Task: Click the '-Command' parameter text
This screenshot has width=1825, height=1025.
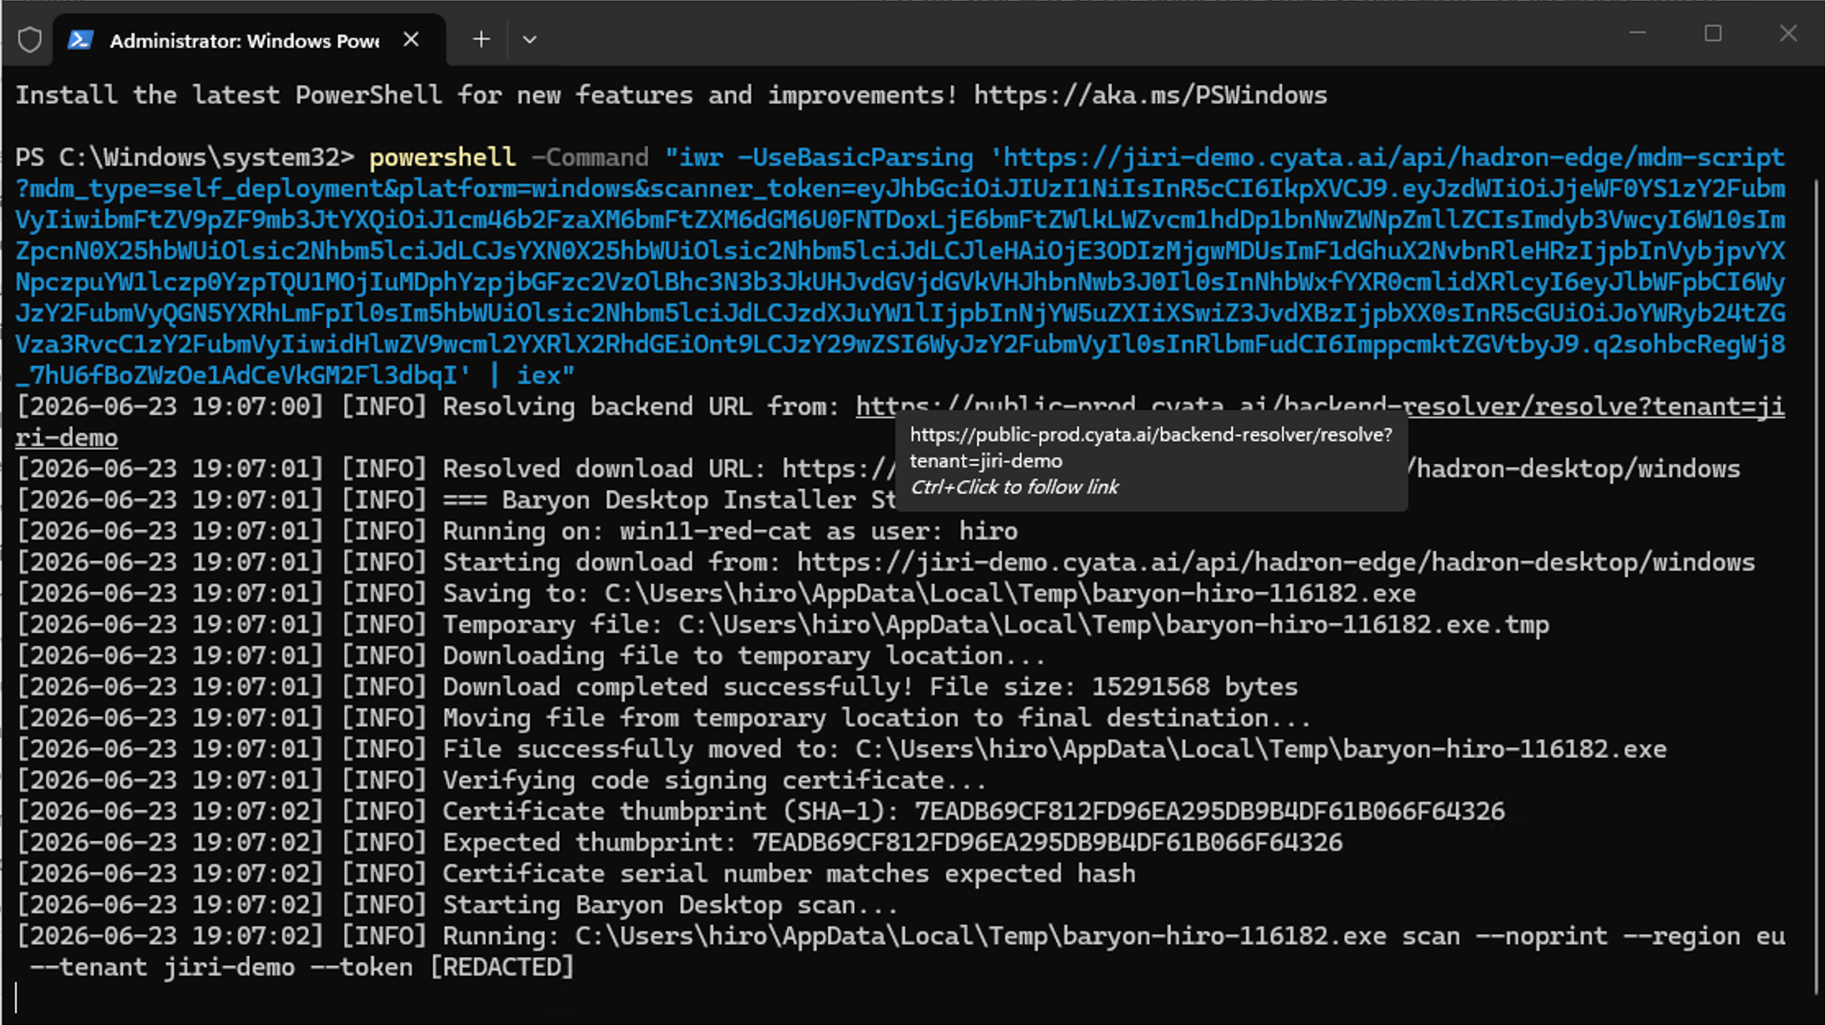Action: 590,157
